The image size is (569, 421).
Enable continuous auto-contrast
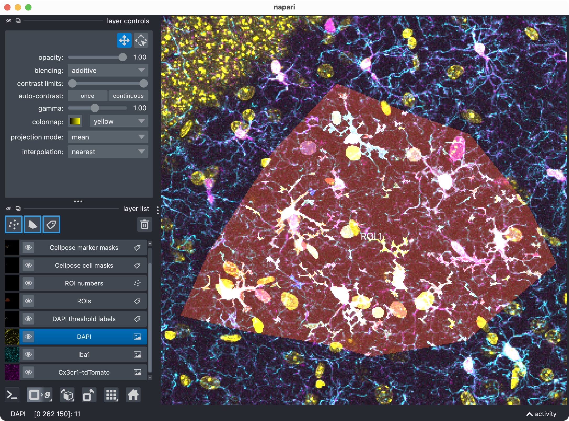tap(128, 96)
